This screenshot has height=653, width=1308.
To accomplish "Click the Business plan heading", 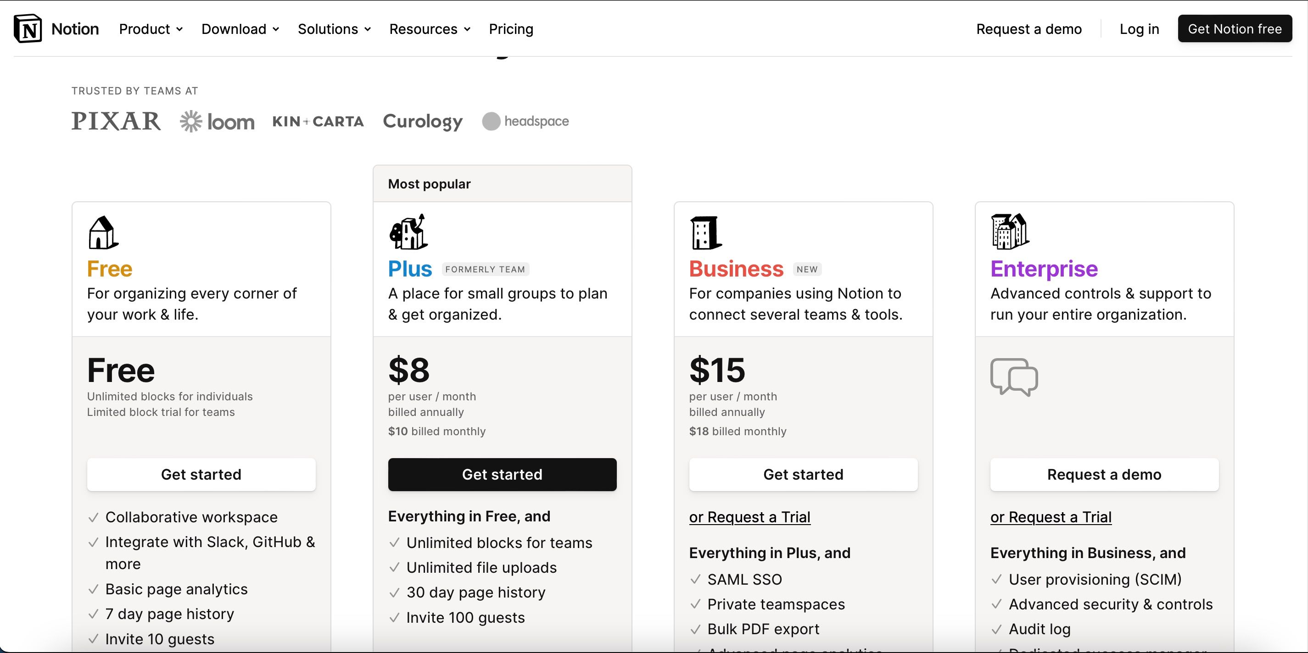I will pyautogui.click(x=736, y=269).
